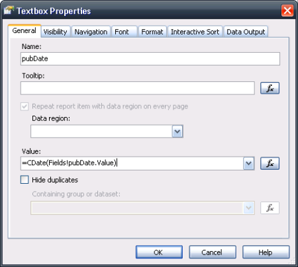Close the Textbox Properties dialog
Screen dimensions: 298x267
[287, 11]
